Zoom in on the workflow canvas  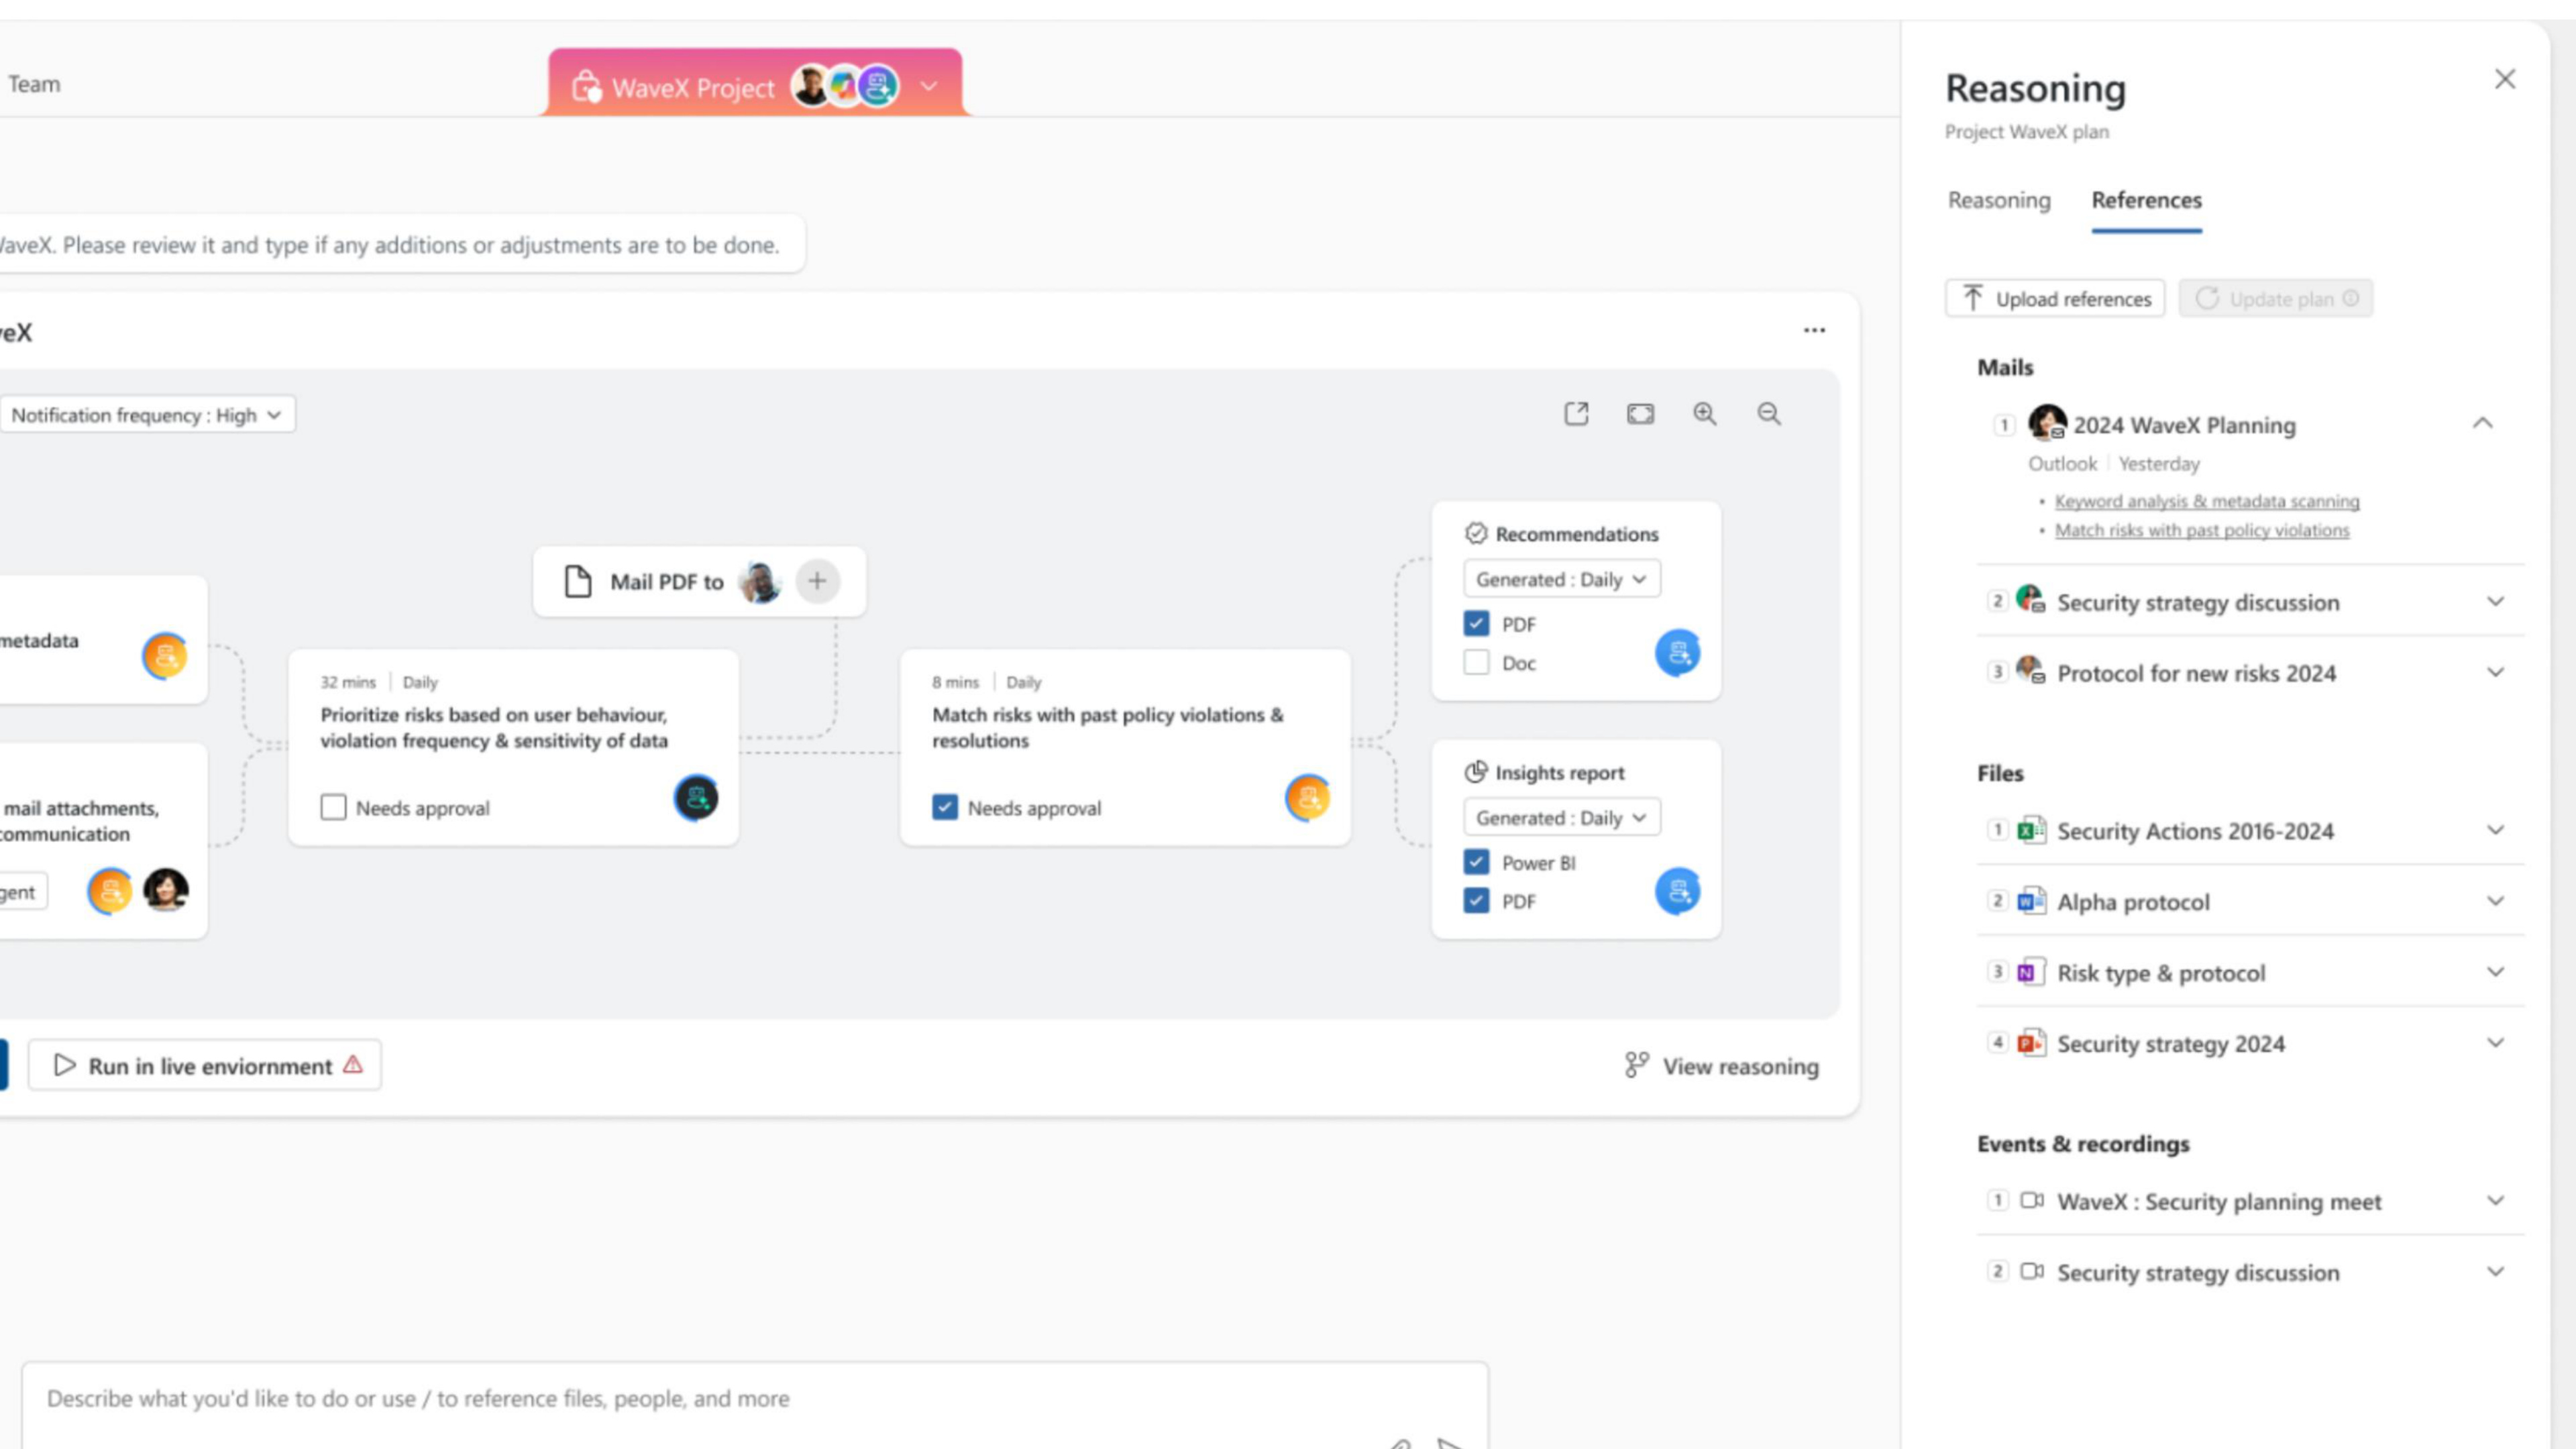[1705, 414]
